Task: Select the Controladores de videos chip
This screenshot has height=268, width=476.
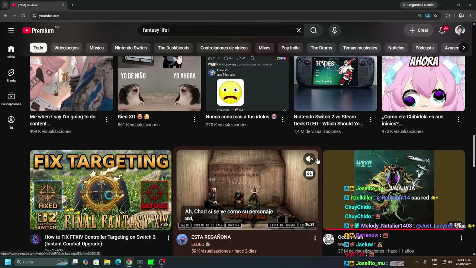Action: (x=224, y=48)
